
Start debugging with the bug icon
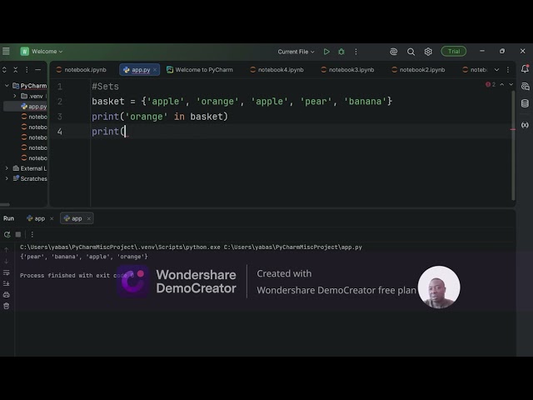[x=341, y=52]
